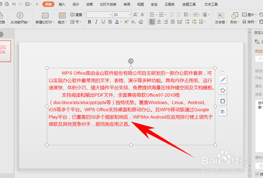The height and width of the screenshot is (178, 263).
Task: Click the rotate handle above text box
Action: point(131,61)
